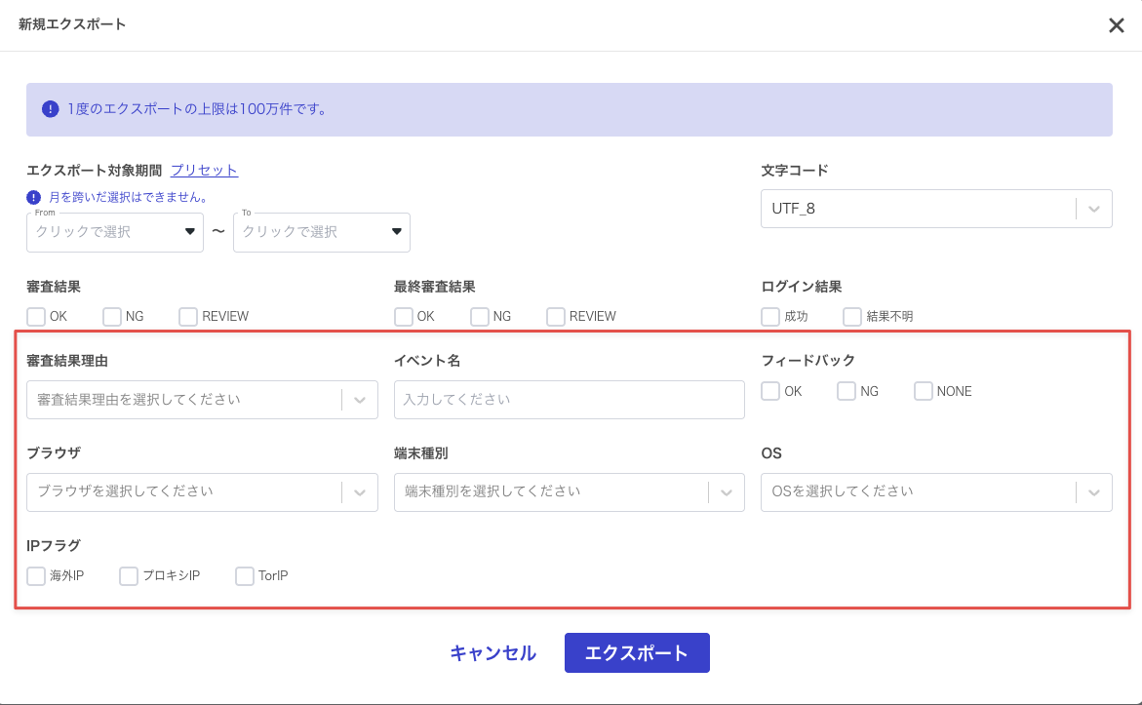Open the ブラウザ selection dropdown
The image size is (1142, 705).
[x=360, y=491]
